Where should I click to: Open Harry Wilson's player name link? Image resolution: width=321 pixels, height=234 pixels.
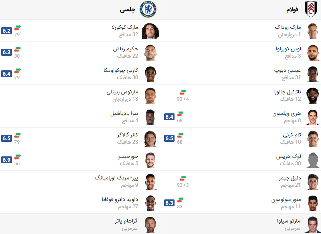tap(286, 114)
